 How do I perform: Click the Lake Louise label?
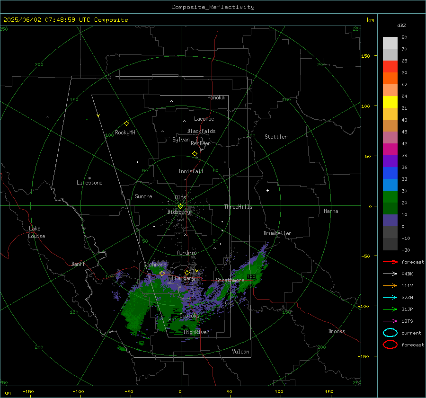pyautogui.click(x=36, y=232)
